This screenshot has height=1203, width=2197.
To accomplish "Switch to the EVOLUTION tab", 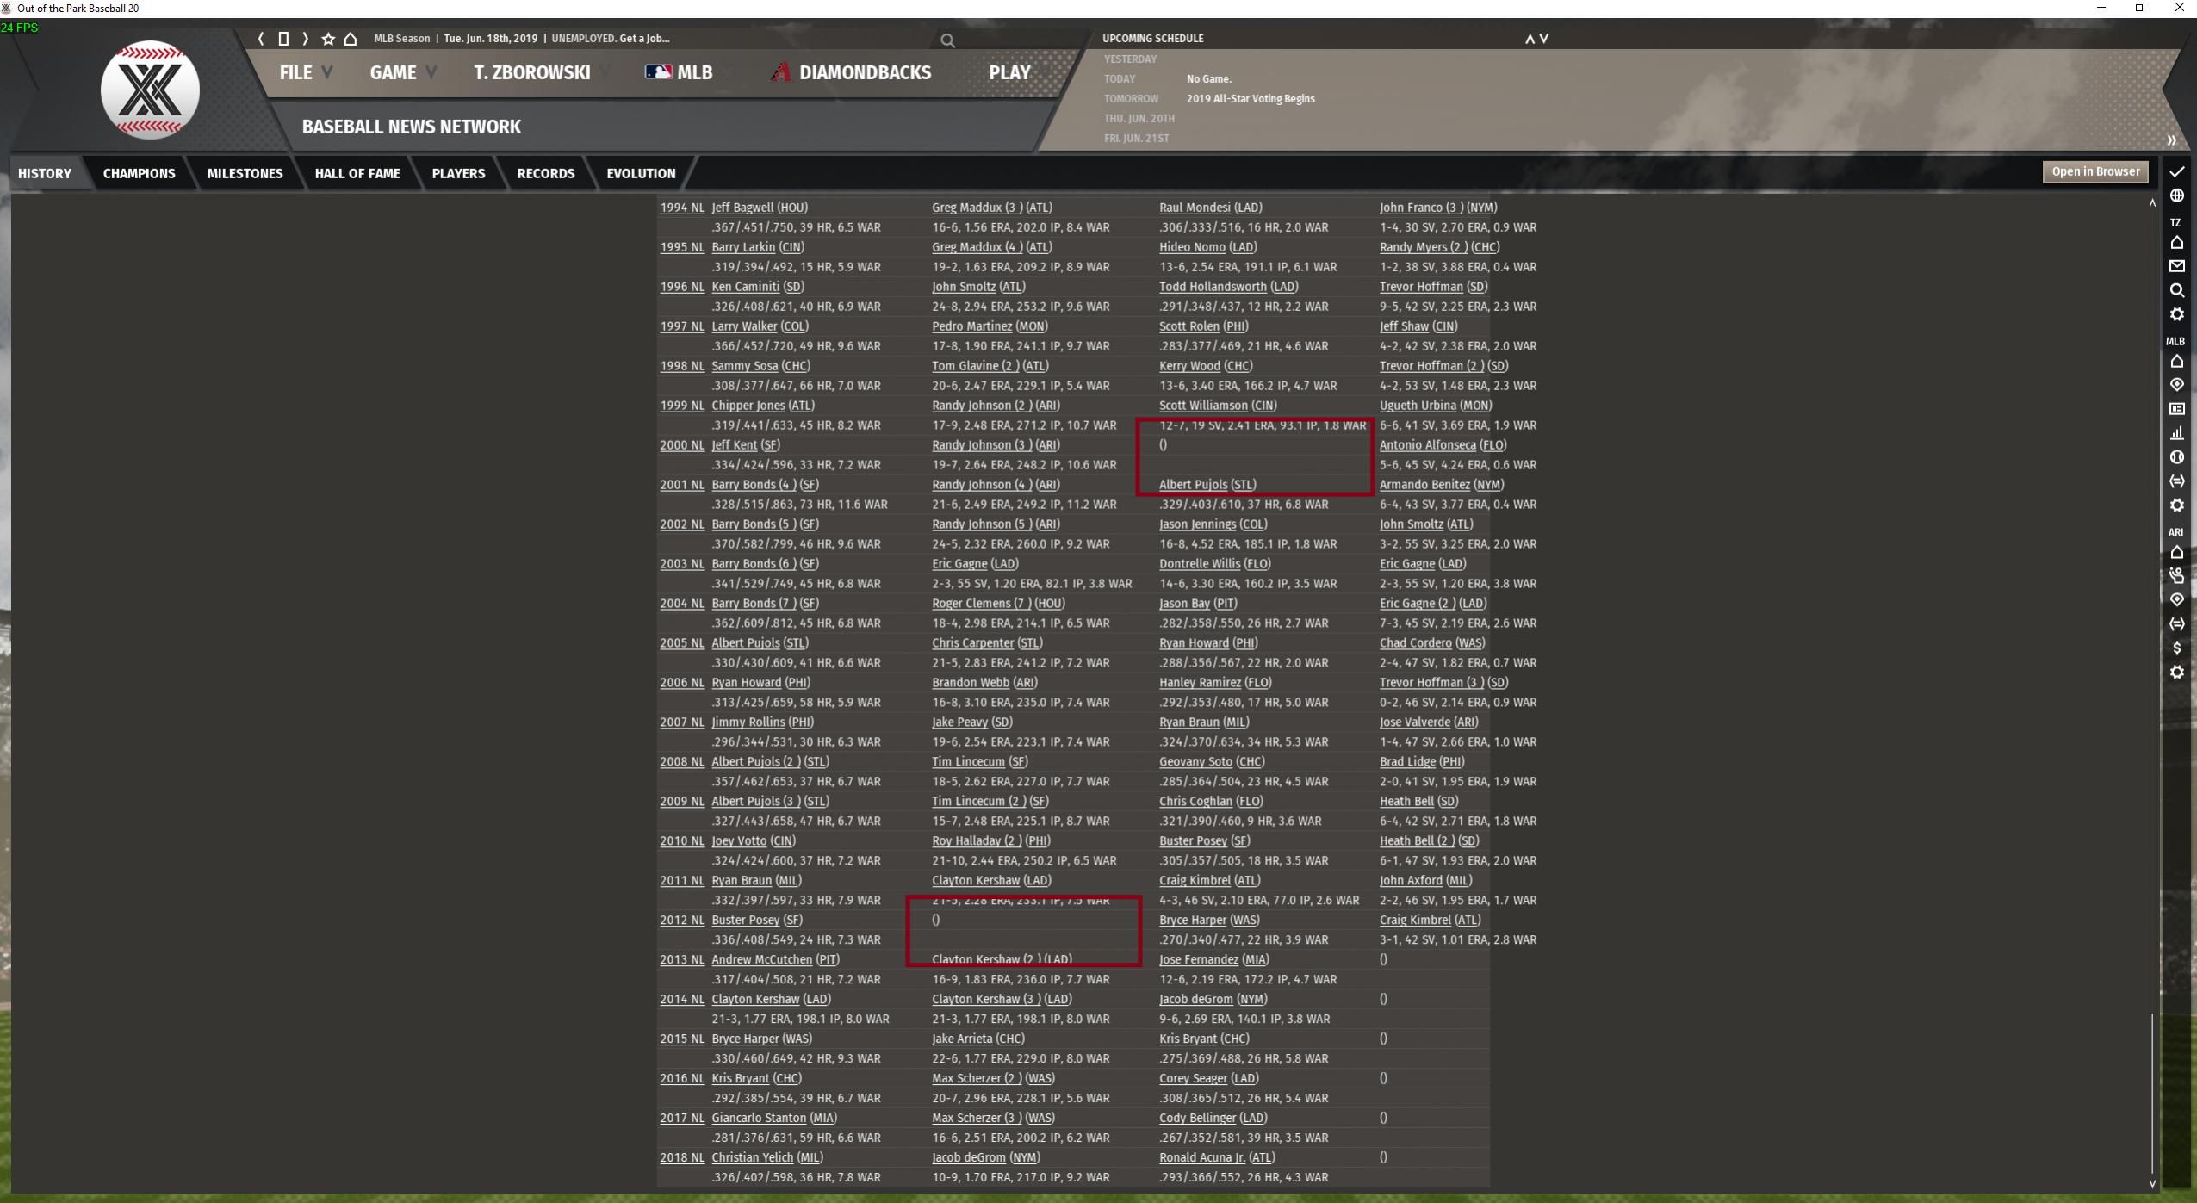I will click(x=641, y=173).
